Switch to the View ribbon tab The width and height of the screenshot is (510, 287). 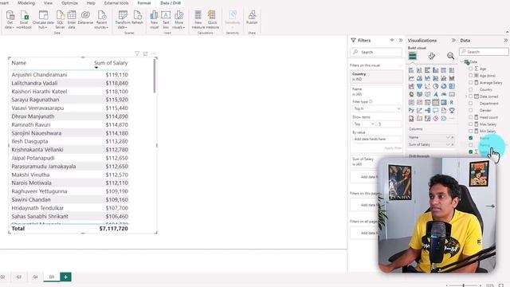pos(48,3)
